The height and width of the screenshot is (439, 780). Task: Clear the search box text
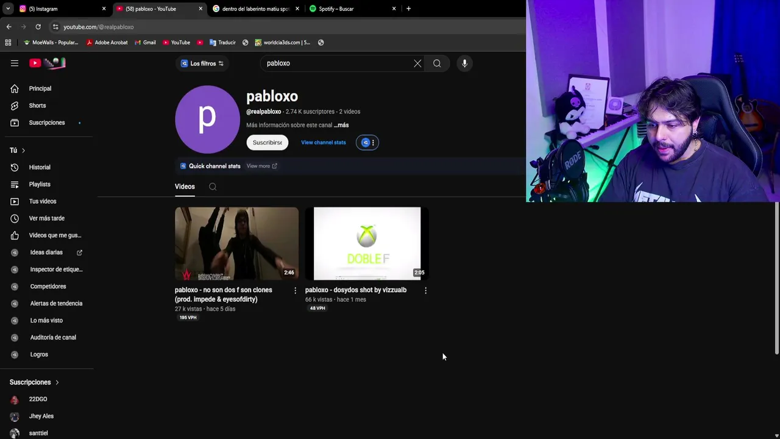417,63
